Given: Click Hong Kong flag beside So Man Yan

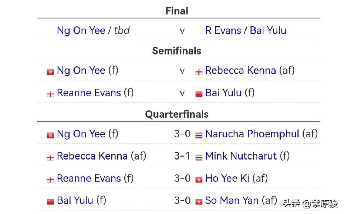Looking at the screenshot, I should [199, 202].
